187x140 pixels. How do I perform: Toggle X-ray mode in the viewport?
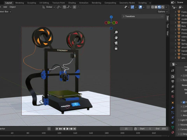point(148,7)
